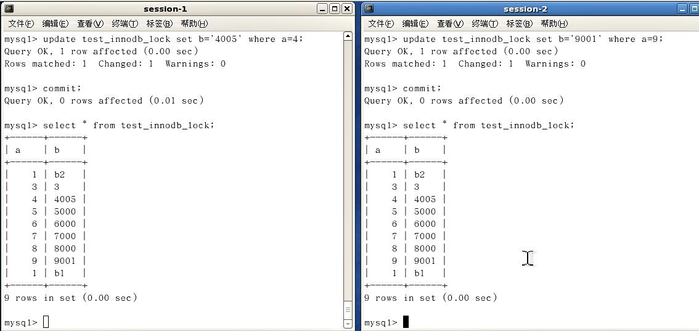The image size is (699, 331).
Task: Open 查看(V) menu in session-2 window
Action: [450, 23]
